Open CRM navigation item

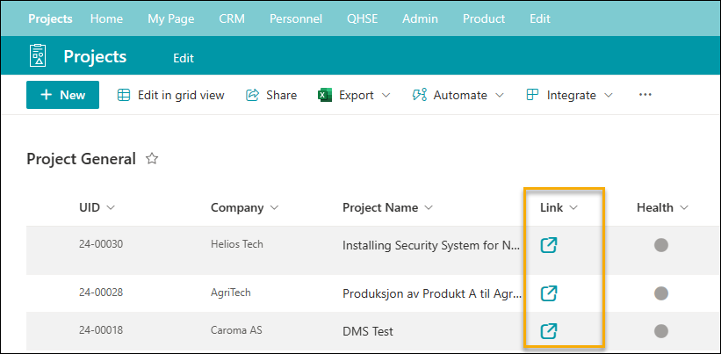coord(232,18)
